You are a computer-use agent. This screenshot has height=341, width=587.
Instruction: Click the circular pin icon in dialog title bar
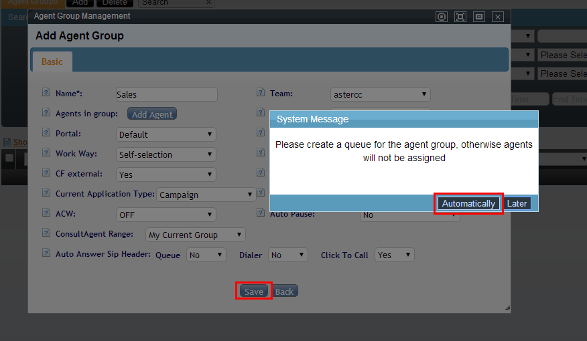pyautogui.click(x=442, y=17)
